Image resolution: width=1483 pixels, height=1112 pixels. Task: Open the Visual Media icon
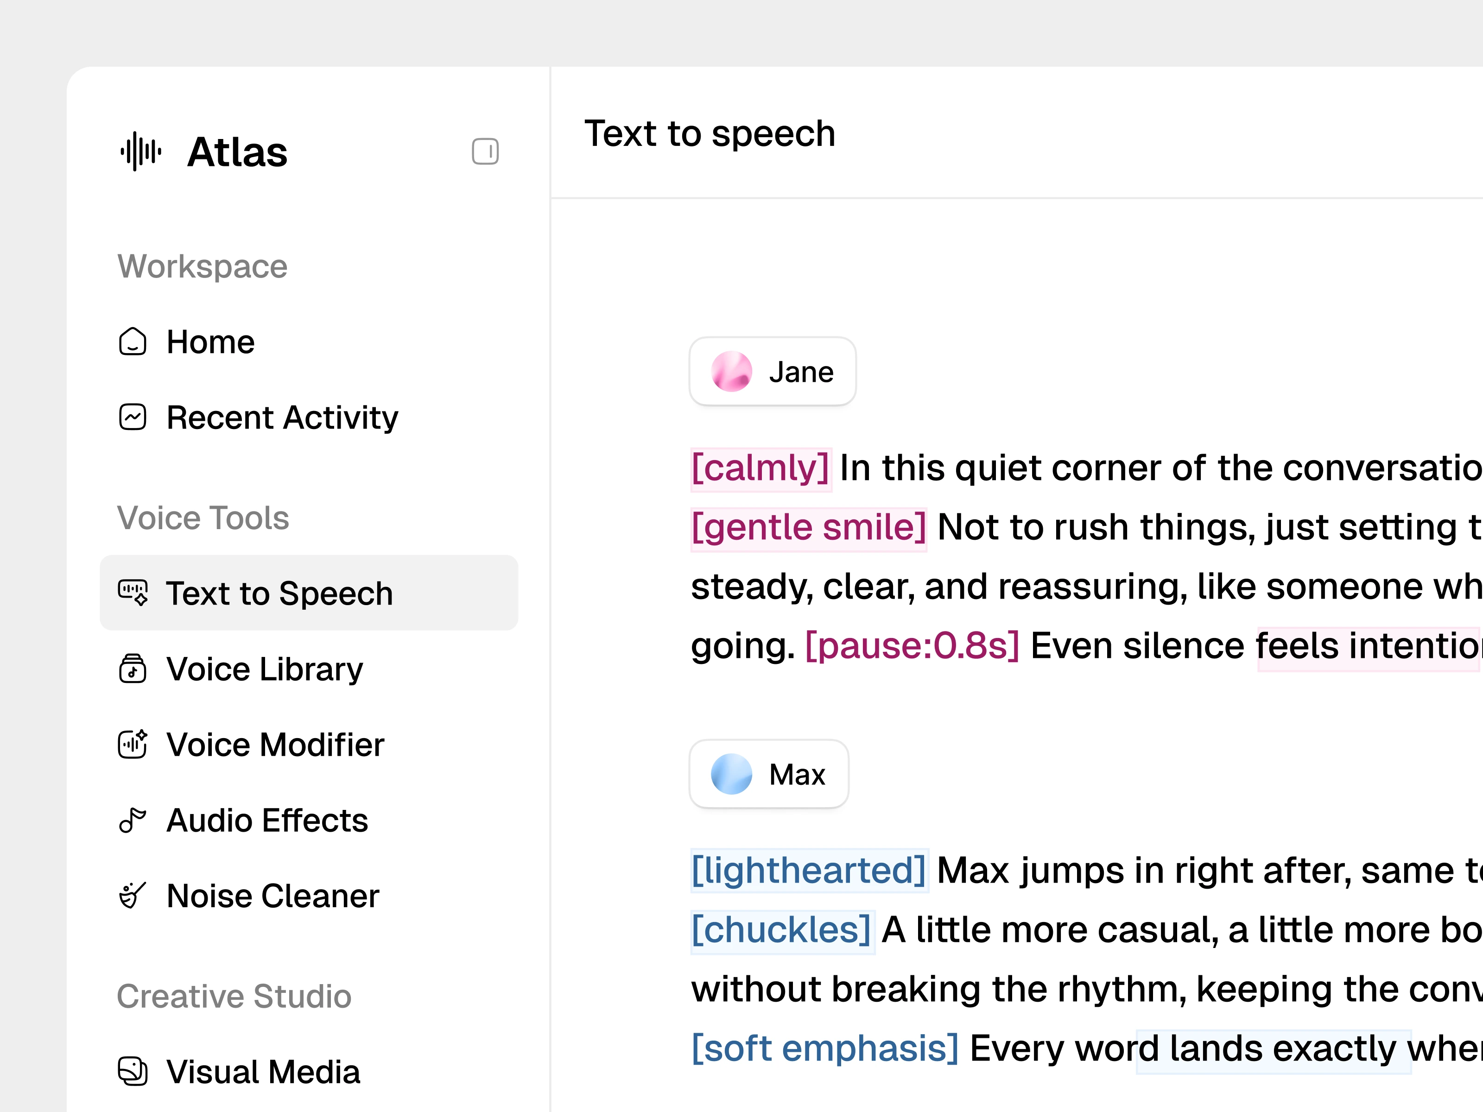click(x=133, y=1071)
